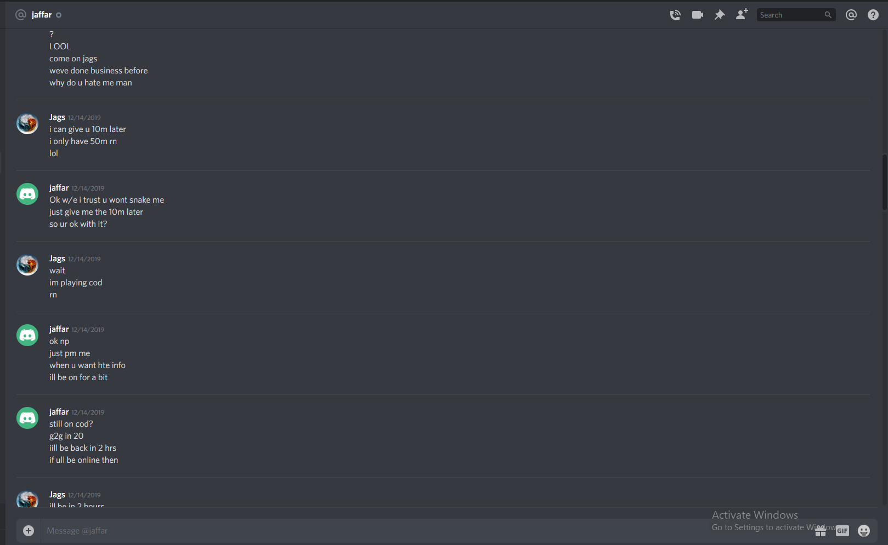Click the jaffar title in header

point(42,15)
